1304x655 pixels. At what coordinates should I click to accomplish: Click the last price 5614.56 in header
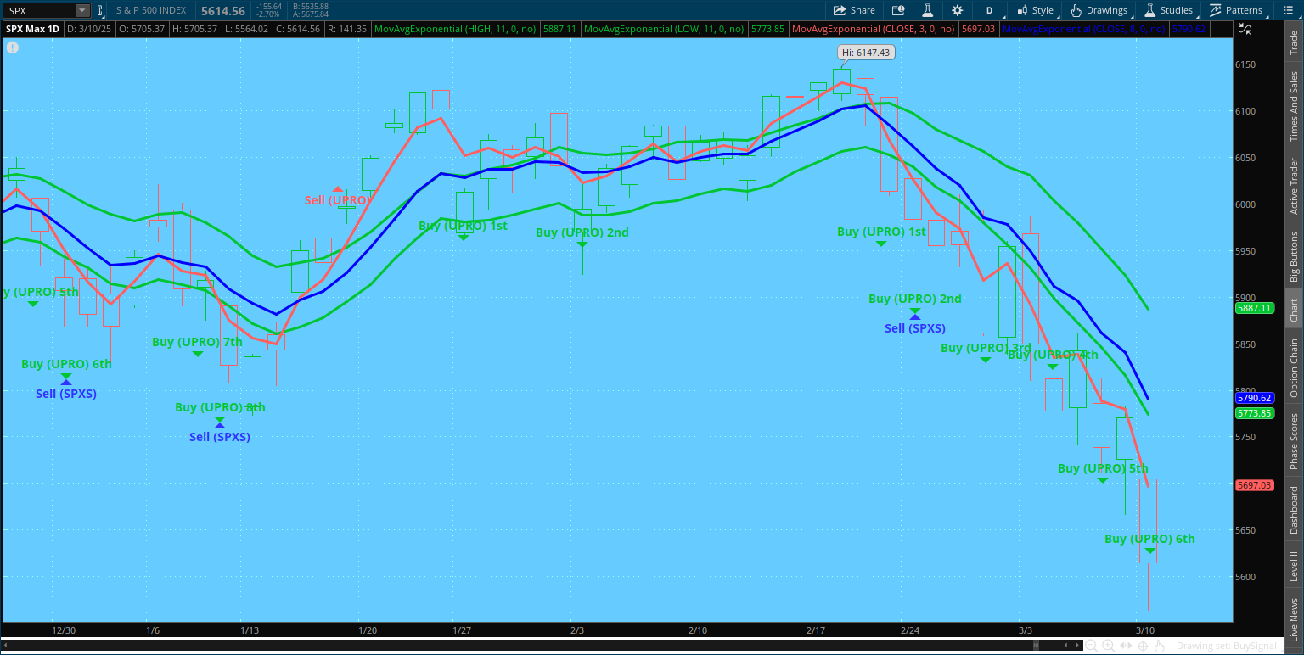click(x=223, y=11)
